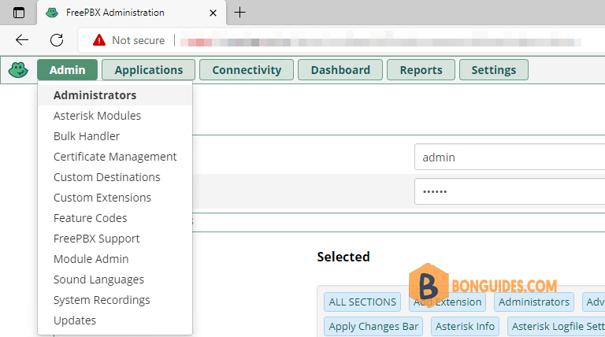
Task: Open Certificate Management menu entry
Action: point(115,157)
